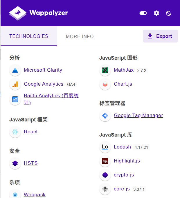Click the Highlight.js hljs icon
The height and width of the screenshot is (198, 180).
coord(105,161)
